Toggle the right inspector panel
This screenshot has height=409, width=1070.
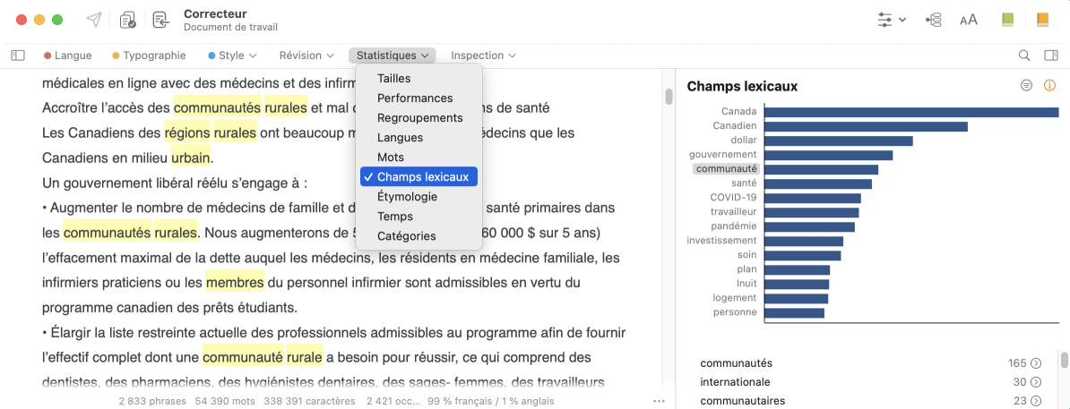(1051, 55)
